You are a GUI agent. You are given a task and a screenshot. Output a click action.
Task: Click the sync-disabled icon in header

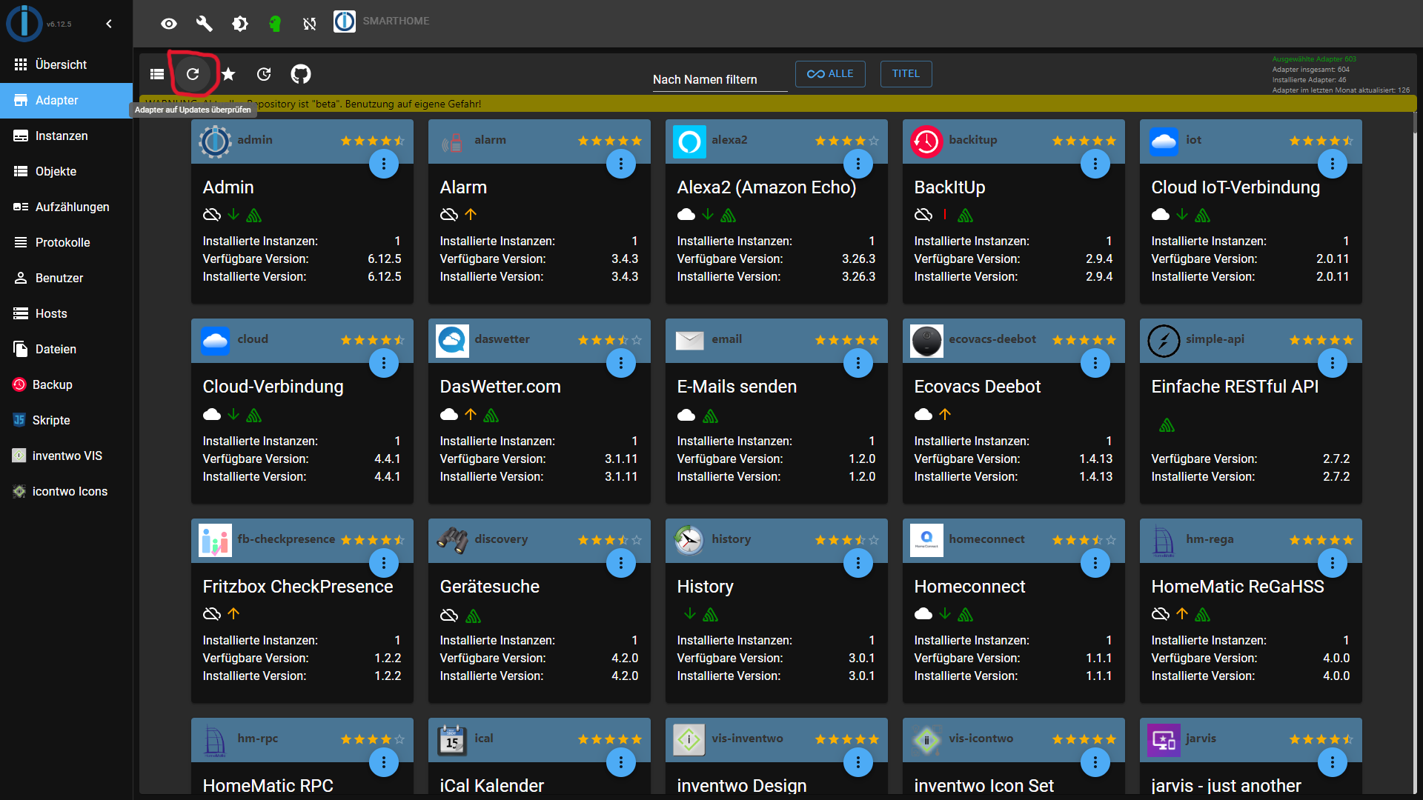tap(310, 24)
